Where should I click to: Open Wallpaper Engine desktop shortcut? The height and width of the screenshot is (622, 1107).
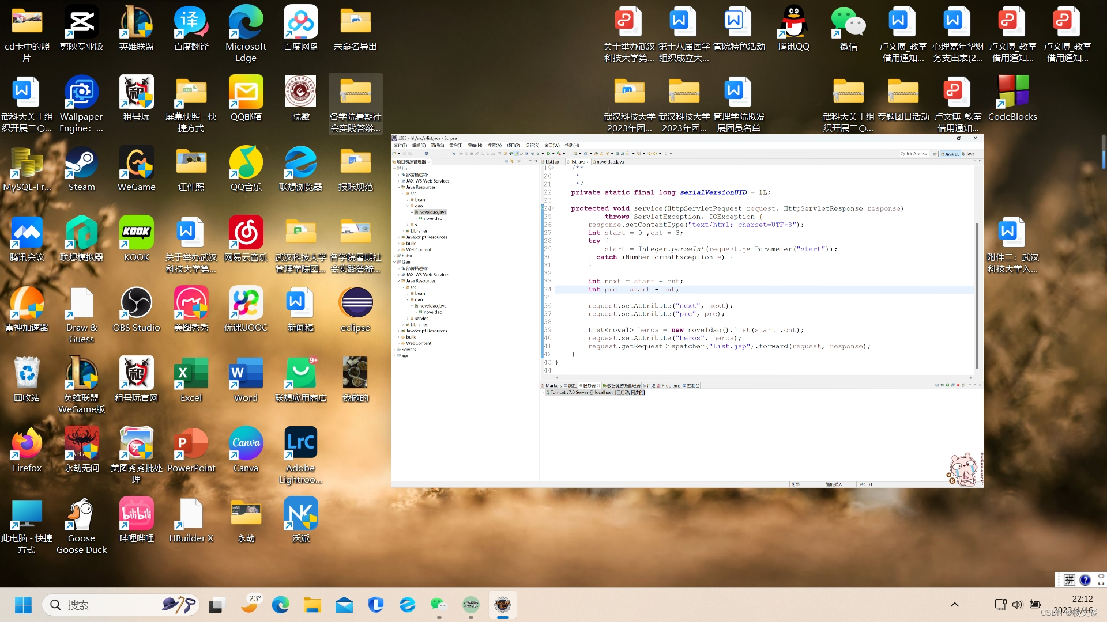[81, 104]
